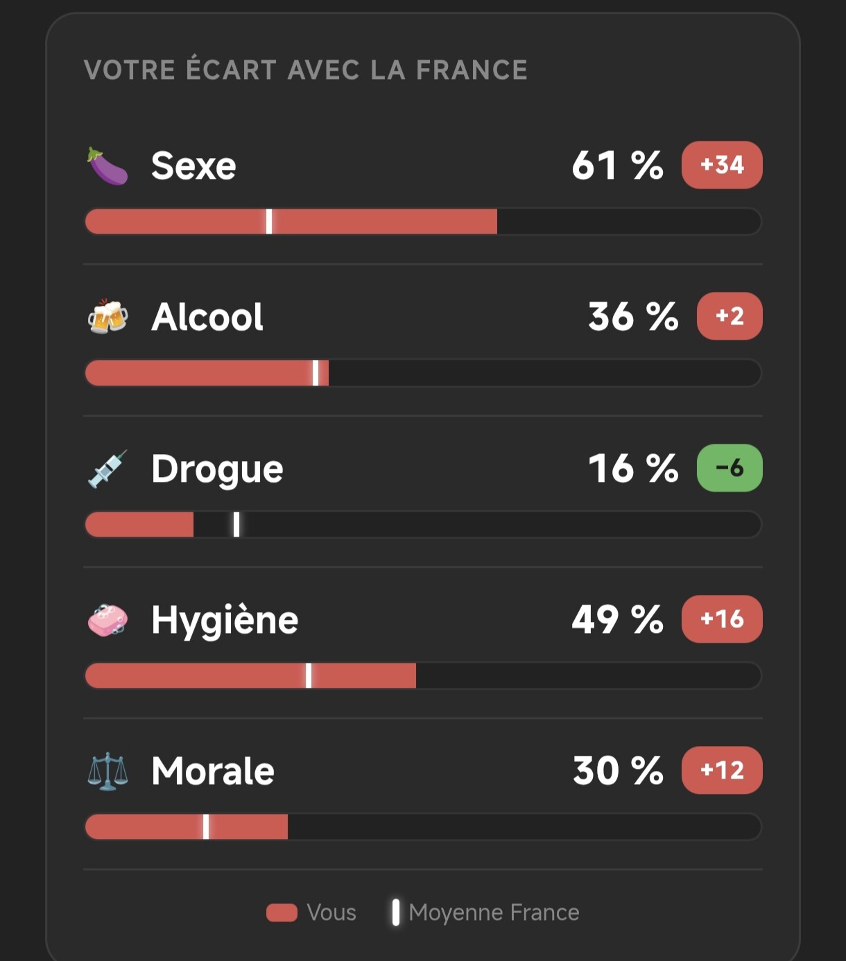Click the soap icon next to Hygiène
This screenshot has width=846, height=961.
[x=107, y=620]
